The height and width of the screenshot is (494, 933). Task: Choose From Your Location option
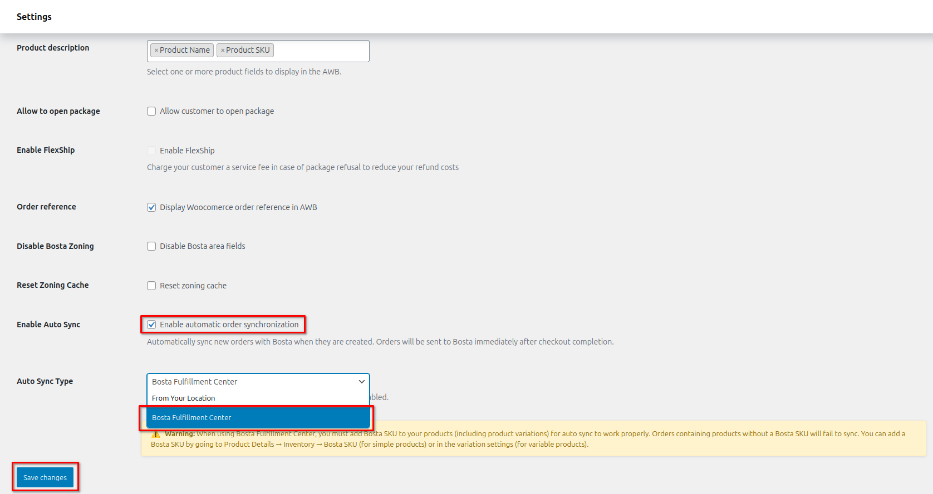258,398
